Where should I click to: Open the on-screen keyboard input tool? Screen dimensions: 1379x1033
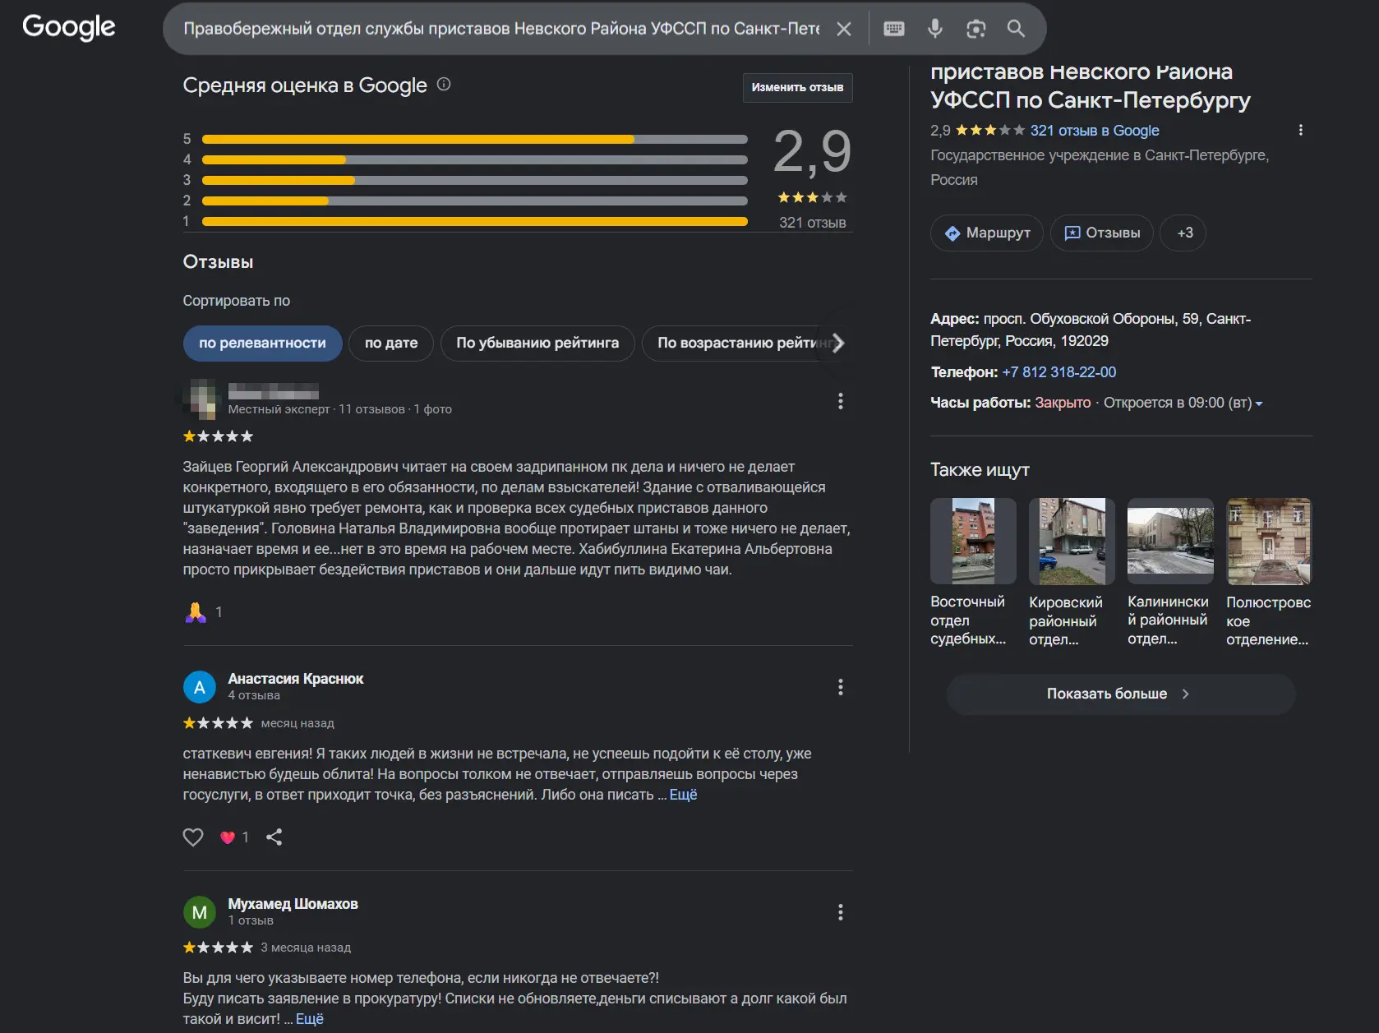pos(894,29)
